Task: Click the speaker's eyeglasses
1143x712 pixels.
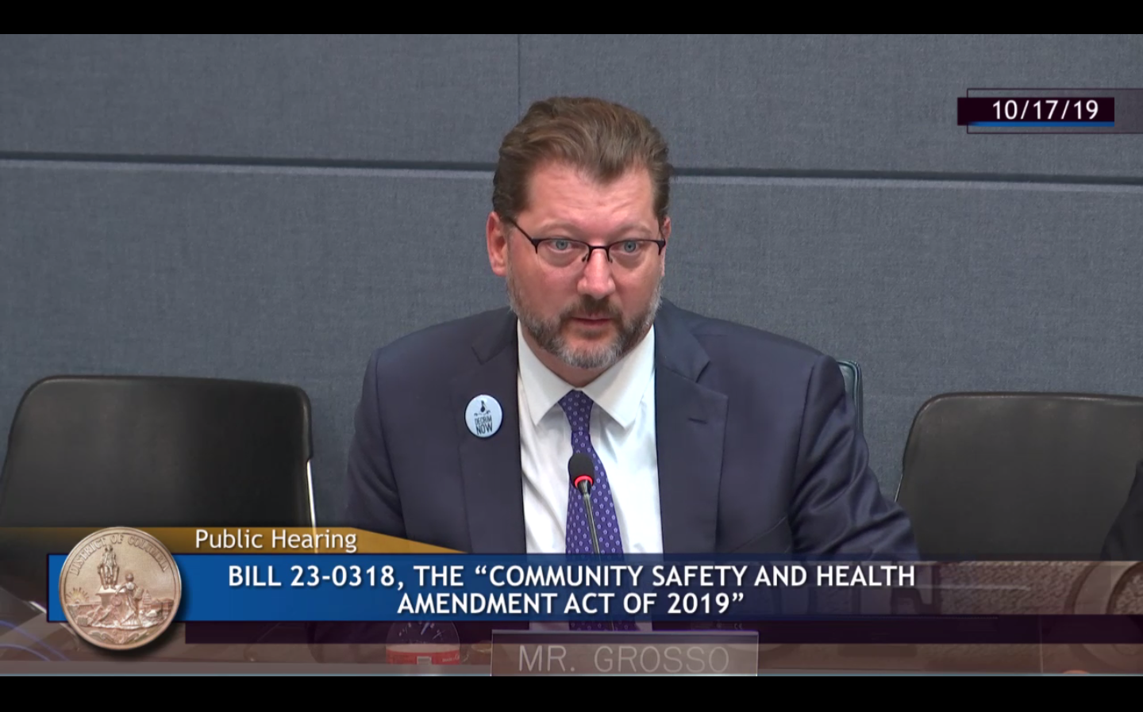Action: tap(586, 247)
